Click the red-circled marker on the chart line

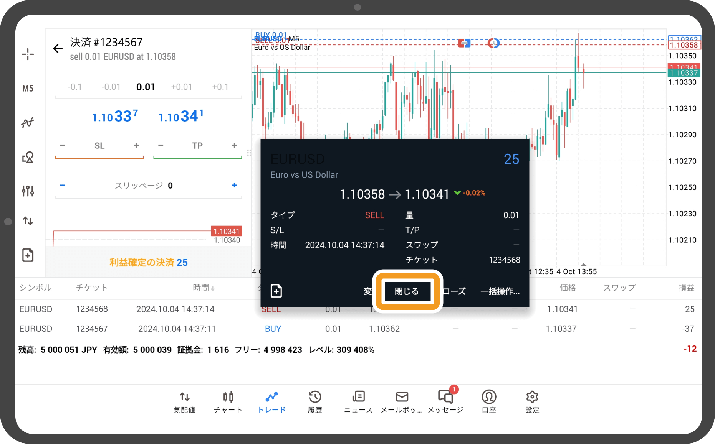click(x=494, y=43)
